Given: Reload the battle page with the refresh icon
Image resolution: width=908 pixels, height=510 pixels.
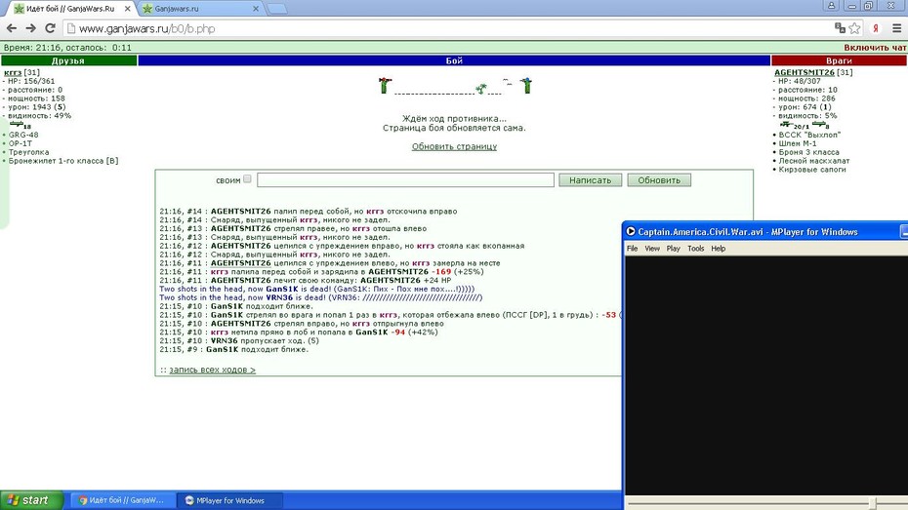Looking at the screenshot, I should point(51,28).
